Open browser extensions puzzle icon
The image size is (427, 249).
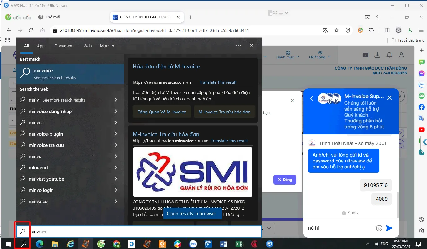371,30
